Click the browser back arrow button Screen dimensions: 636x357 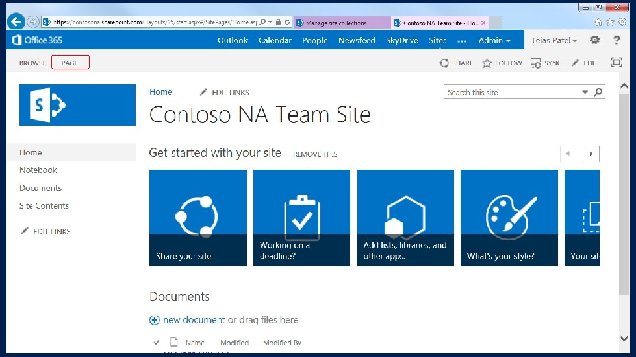click(16, 21)
